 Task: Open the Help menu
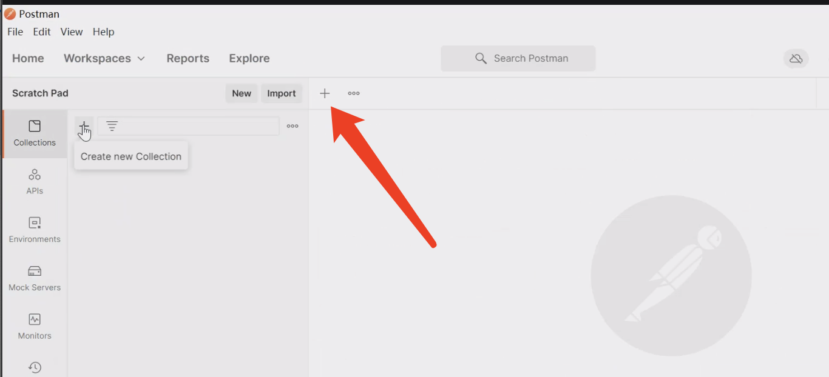point(104,32)
